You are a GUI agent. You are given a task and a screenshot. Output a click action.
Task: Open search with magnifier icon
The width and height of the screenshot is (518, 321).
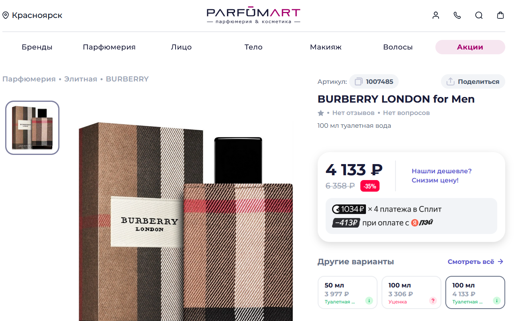click(479, 15)
